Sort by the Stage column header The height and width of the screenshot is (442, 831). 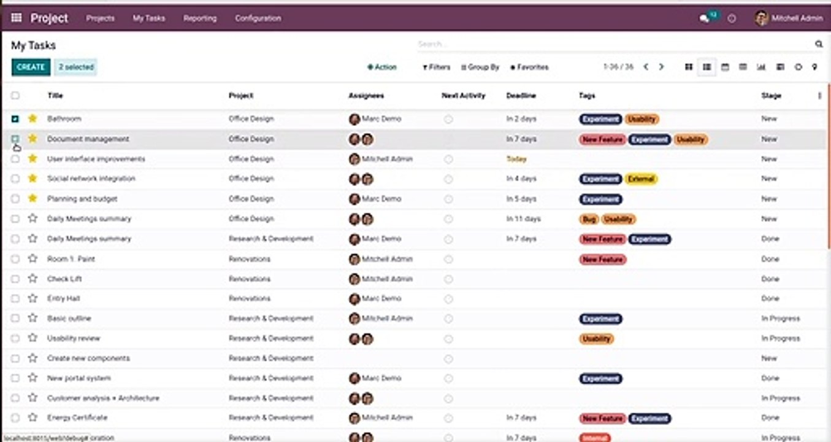[772, 96]
